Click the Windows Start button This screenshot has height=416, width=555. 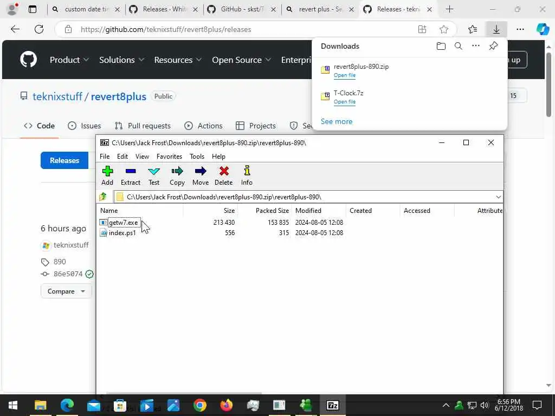pyautogui.click(x=13, y=405)
